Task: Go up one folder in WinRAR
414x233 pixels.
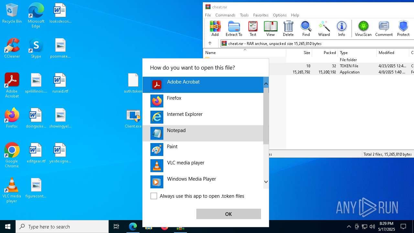Action: (x=210, y=43)
